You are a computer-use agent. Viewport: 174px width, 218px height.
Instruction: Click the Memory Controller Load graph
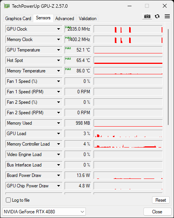[x=128, y=144]
